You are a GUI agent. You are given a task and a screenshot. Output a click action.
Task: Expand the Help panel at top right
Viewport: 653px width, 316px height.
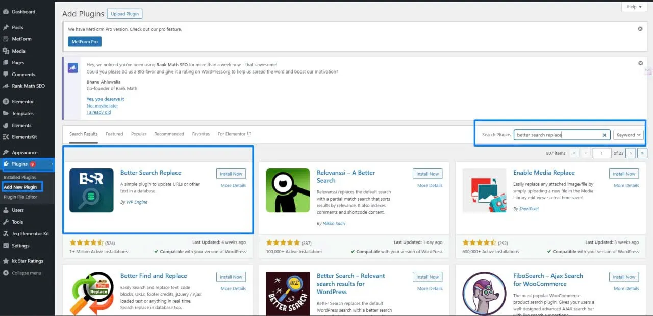point(634,6)
